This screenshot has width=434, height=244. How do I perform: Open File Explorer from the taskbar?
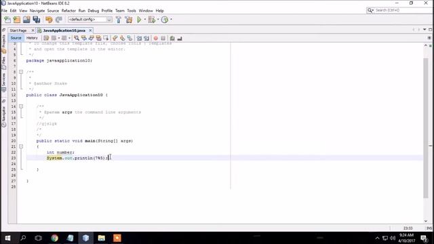click(x=101, y=238)
